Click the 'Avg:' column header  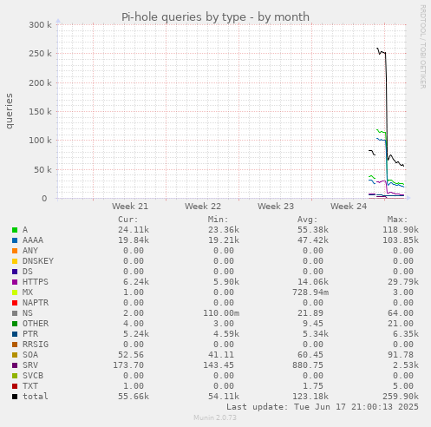coord(308,220)
